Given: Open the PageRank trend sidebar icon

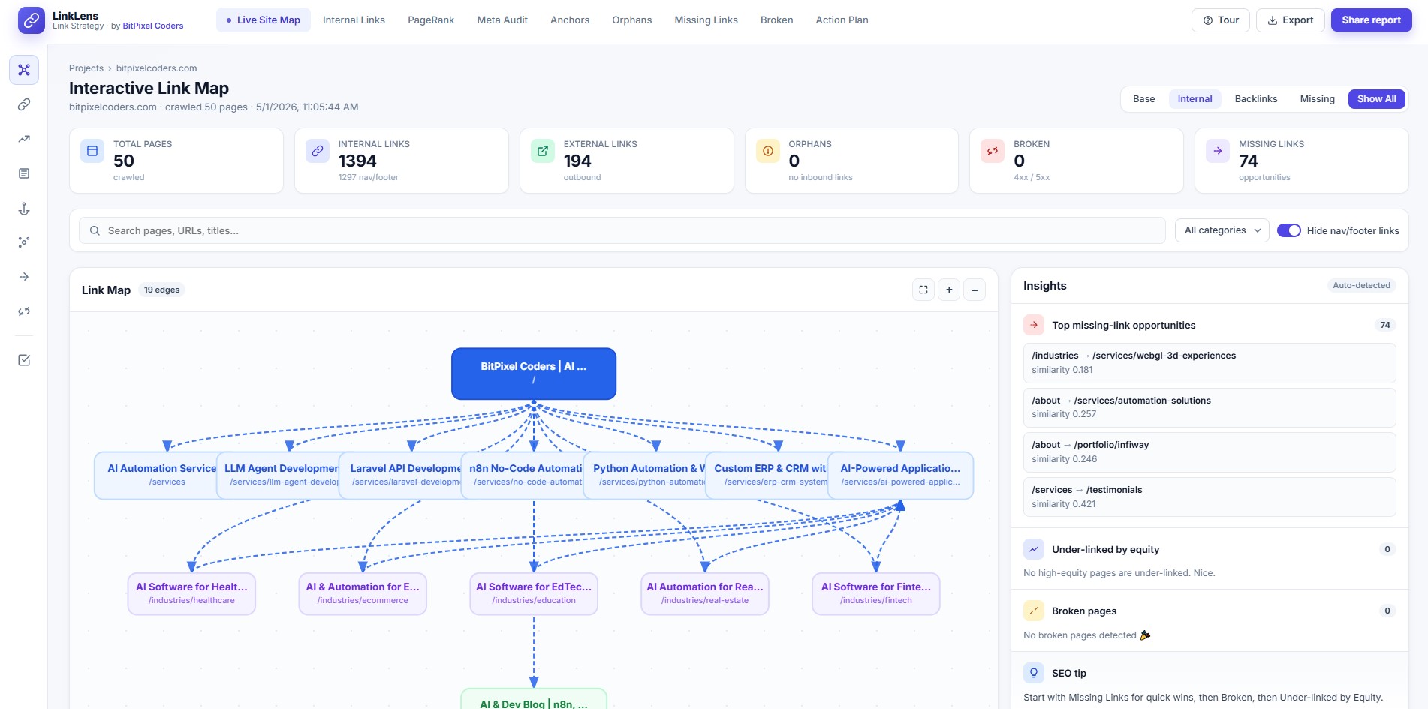Looking at the screenshot, I should (24, 139).
